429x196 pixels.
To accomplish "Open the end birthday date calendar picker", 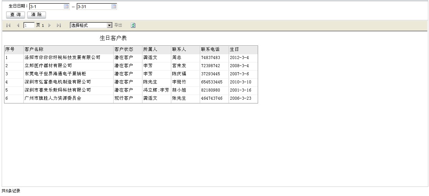I will [114, 6].
